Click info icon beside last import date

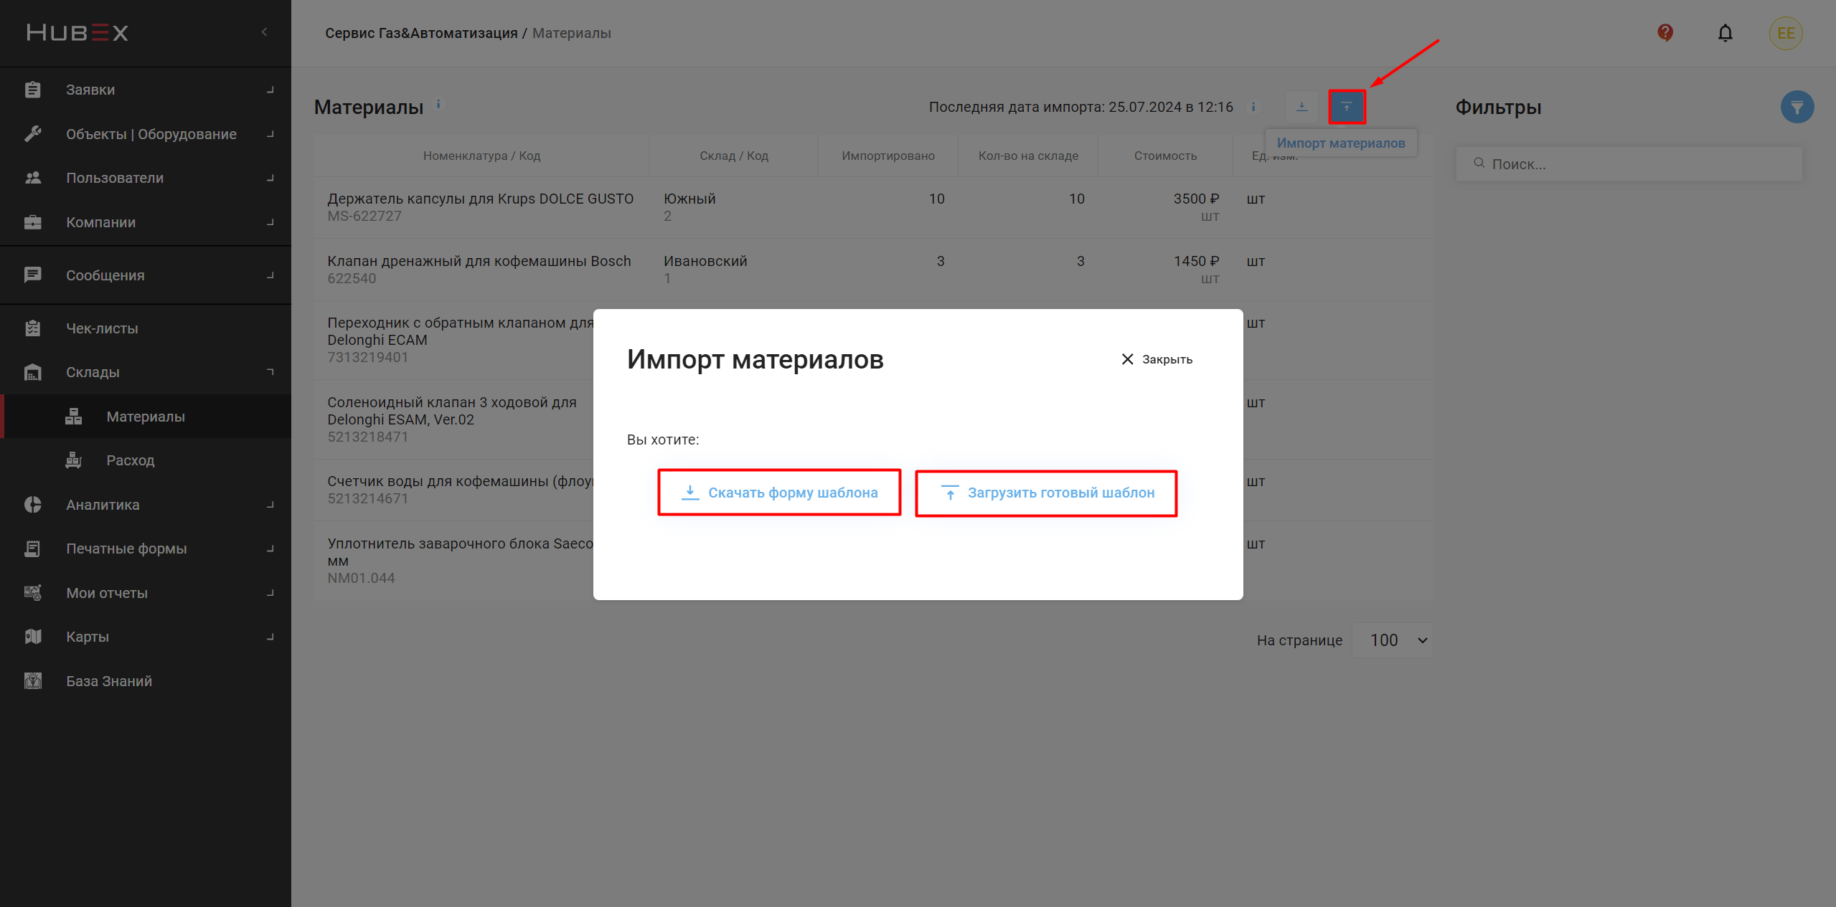(1253, 107)
